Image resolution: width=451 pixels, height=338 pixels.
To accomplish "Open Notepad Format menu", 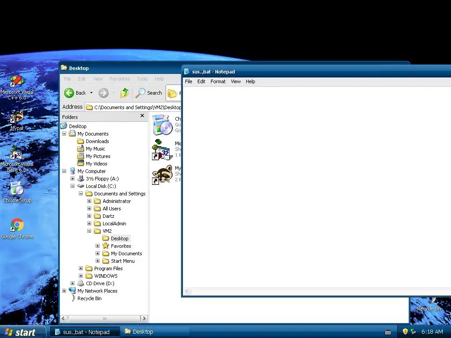I will 218,81.
